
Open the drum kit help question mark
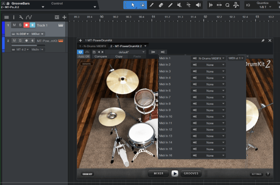click(x=268, y=174)
